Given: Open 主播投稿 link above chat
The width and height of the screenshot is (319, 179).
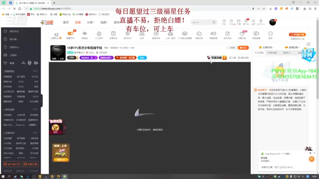Looking at the screenshot, I should tap(266, 47).
